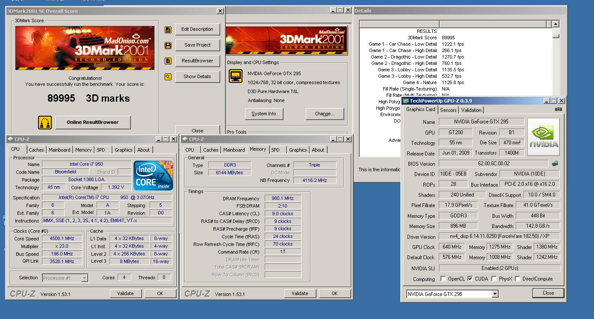The image size is (594, 319).
Task: Click the BIOS save chip icon
Action: pyautogui.click(x=555, y=164)
